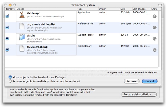Cancel the deinstallation sheet
Screen dimensions: 168x107
click(150, 81)
